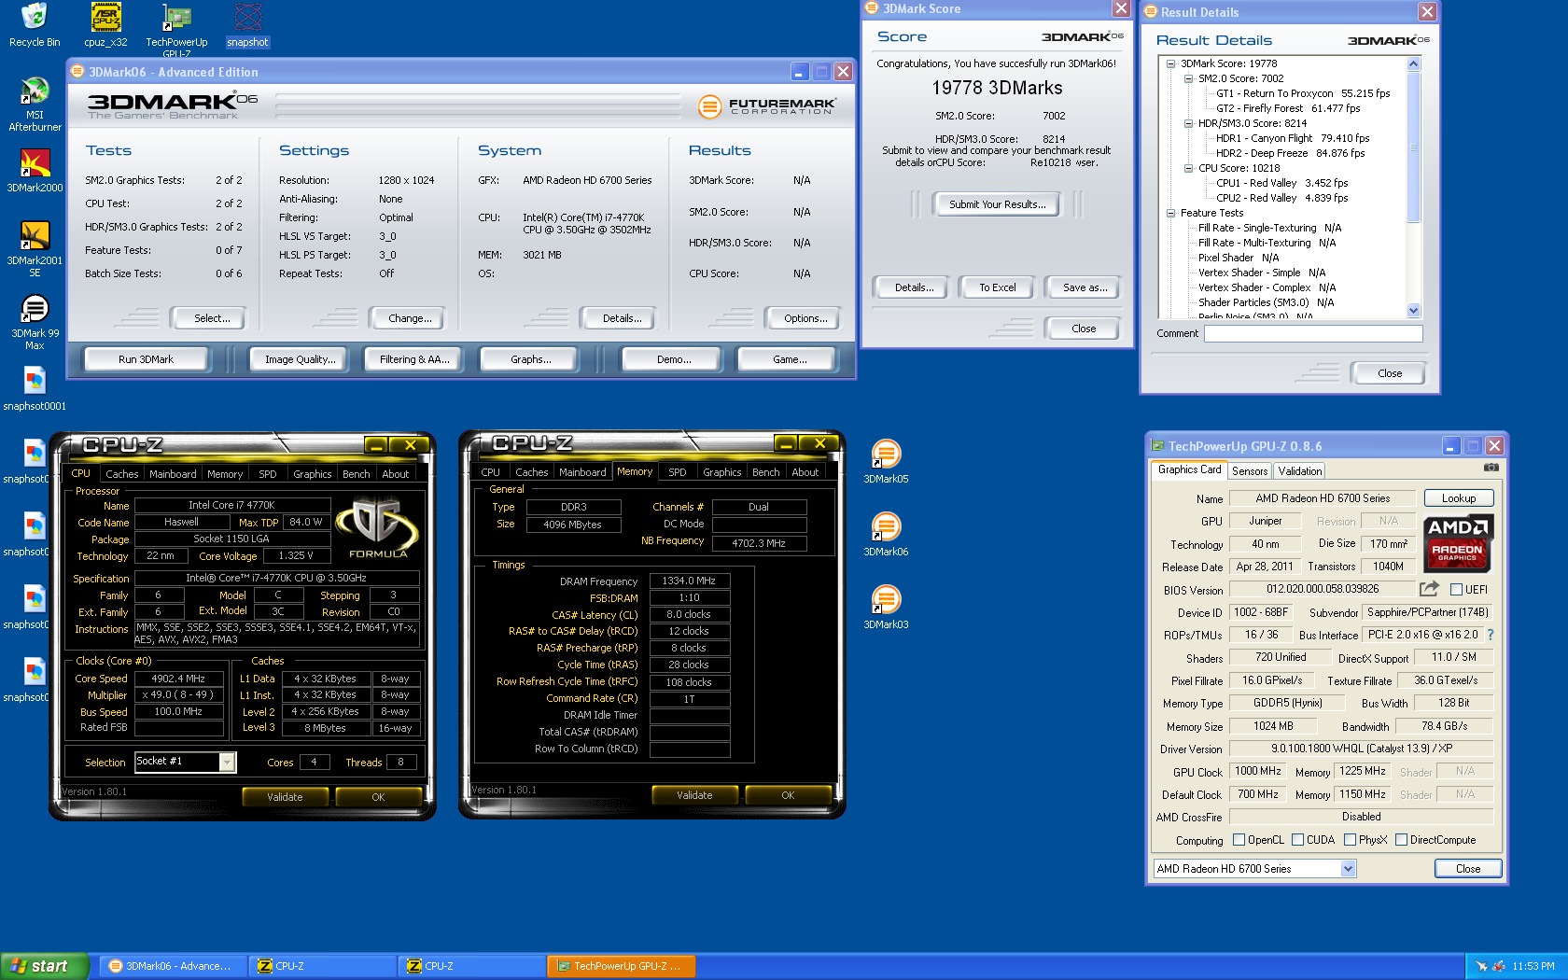Collapse the CPU Score: 10218 node
The image size is (1568, 980).
pos(1189,168)
